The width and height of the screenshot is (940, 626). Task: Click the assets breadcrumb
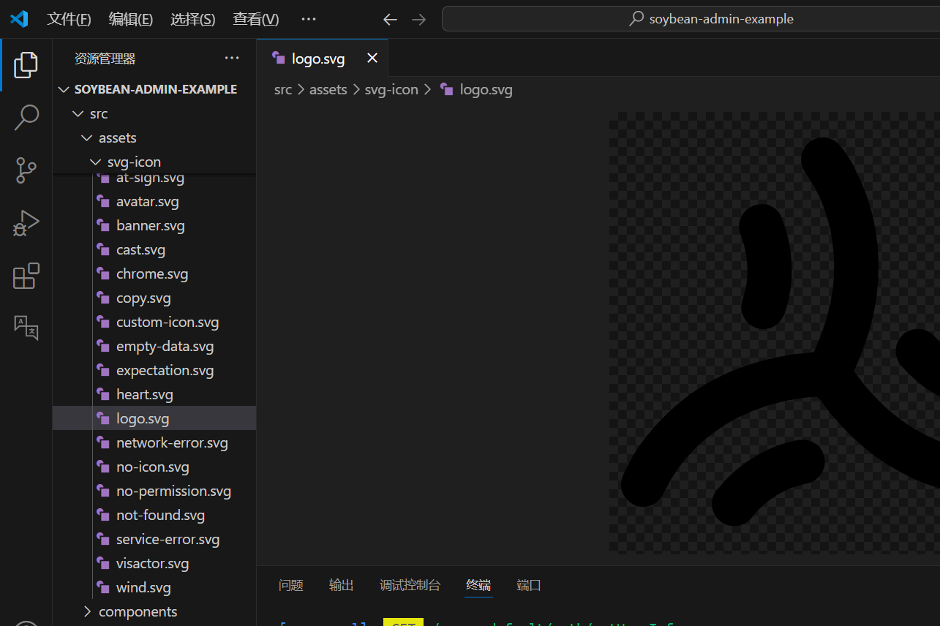[x=328, y=90]
